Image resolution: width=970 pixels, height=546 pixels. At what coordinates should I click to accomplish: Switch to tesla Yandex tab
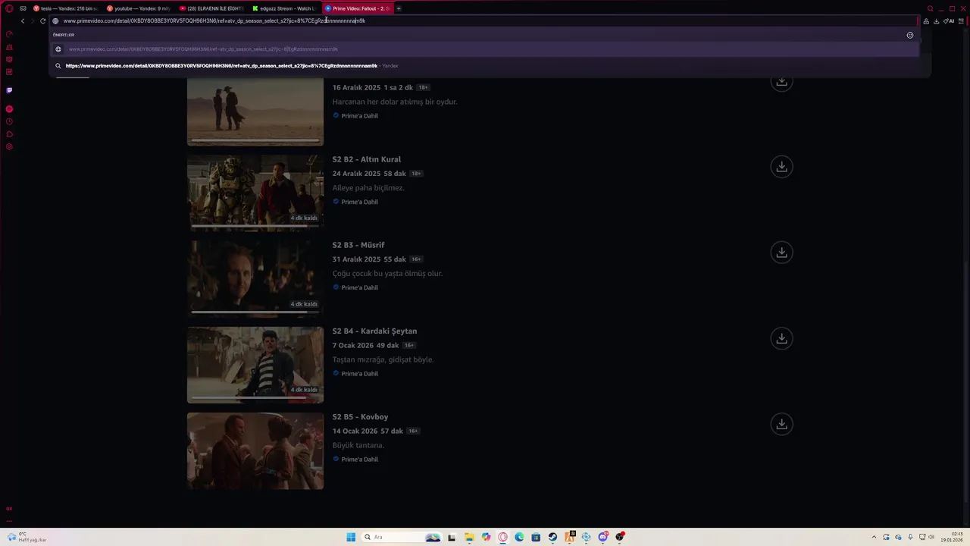click(65, 8)
